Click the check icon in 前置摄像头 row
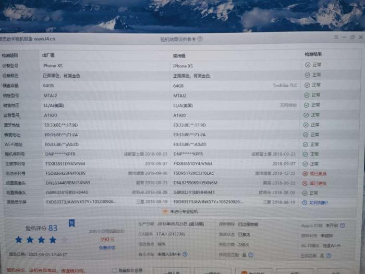 click(305, 193)
